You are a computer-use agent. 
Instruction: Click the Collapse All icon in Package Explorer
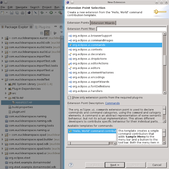pyautogui.click(x=42, y=33)
